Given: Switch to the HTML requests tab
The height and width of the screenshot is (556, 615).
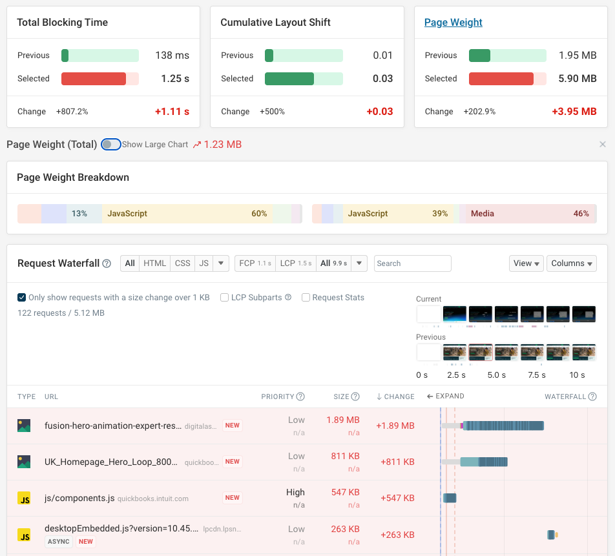Looking at the screenshot, I should click(154, 263).
